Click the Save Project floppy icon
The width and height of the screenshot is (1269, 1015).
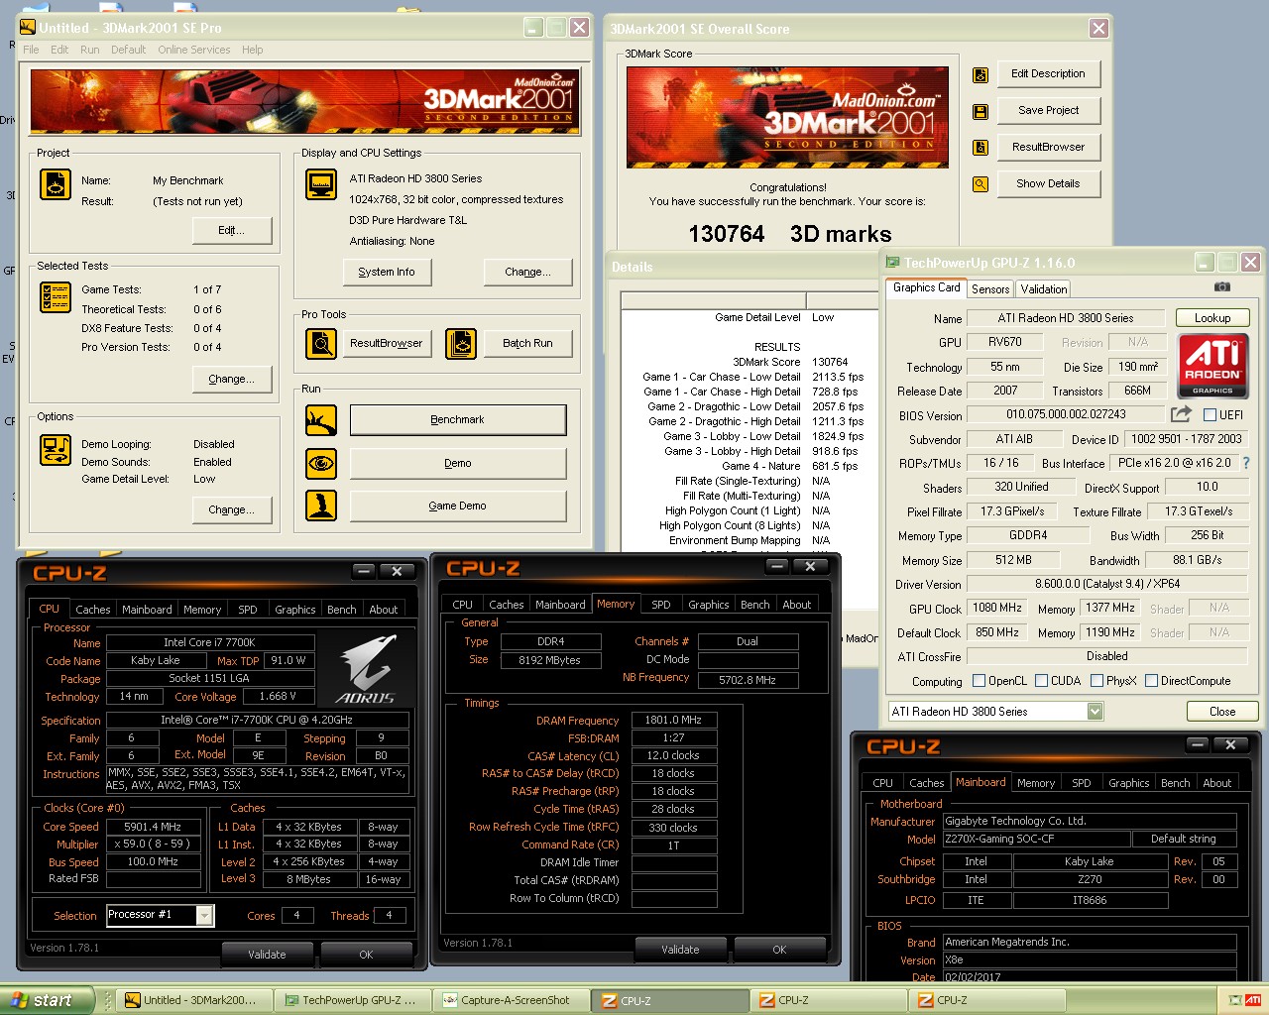coord(981,112)
